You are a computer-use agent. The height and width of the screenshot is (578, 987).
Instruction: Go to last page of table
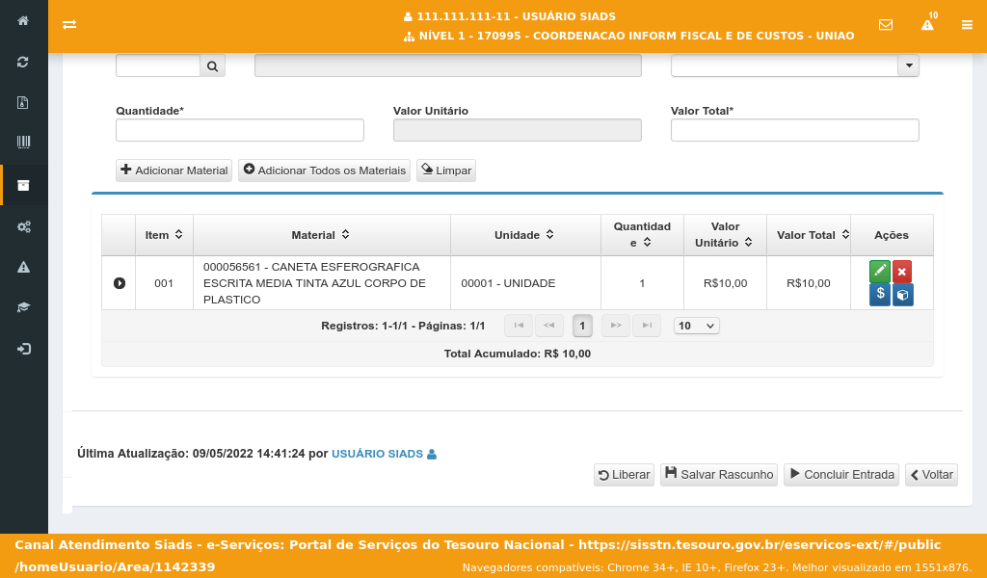647,326
